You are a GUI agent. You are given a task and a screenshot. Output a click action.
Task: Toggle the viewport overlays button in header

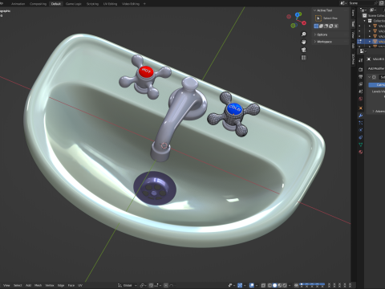pos(252,285)
